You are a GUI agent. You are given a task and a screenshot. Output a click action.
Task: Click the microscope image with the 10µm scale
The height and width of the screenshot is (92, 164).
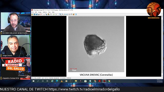click(96, 44)
